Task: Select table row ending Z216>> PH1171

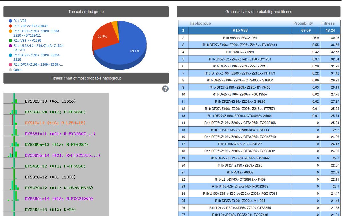Action: pyautogui.click(x=259, y=73)
